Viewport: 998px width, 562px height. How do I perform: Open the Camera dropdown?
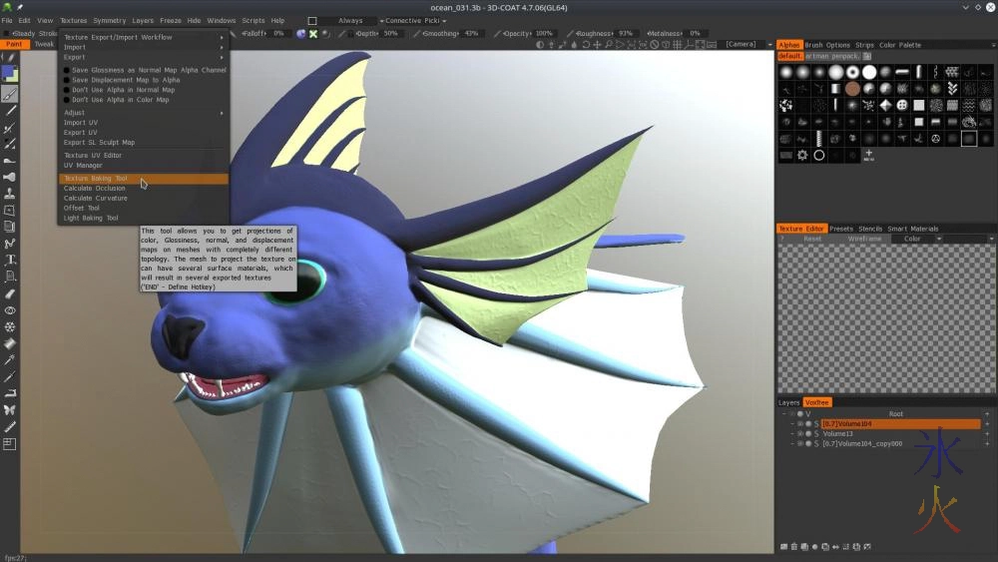(x=743, y=44)
